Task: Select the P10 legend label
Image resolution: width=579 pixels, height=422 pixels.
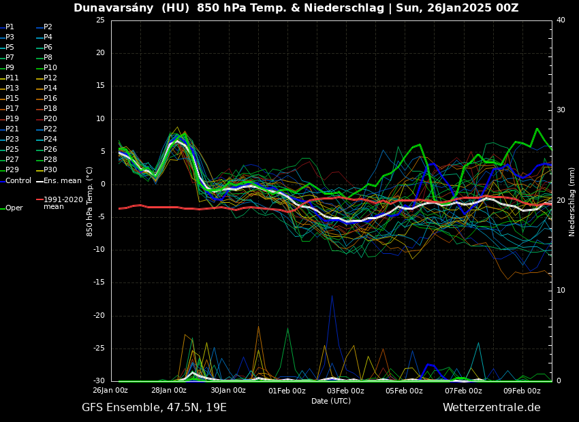Action: click(50, 68)
